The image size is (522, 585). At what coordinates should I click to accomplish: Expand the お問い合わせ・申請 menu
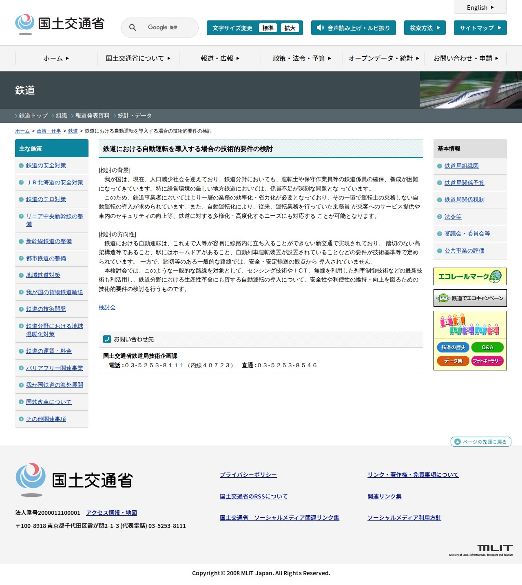click(466, 58)
